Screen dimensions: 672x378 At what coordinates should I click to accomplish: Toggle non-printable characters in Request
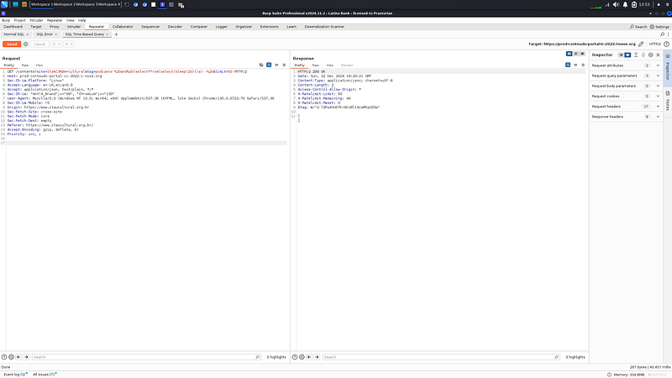click(276, 66)
